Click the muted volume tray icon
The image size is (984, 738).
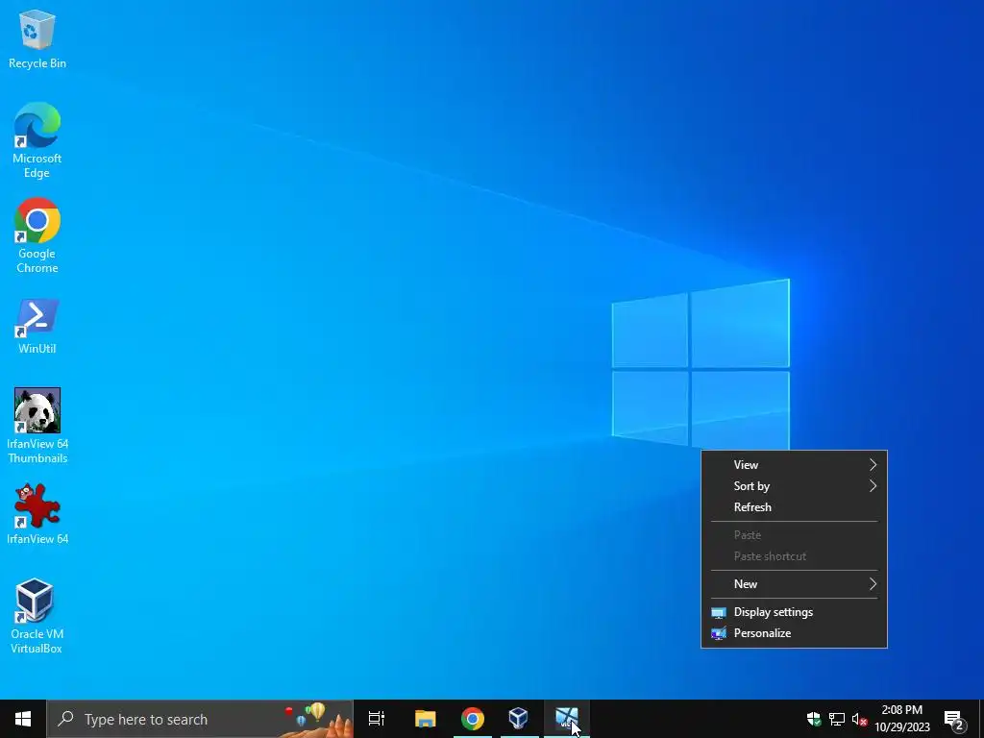(859, 719)
